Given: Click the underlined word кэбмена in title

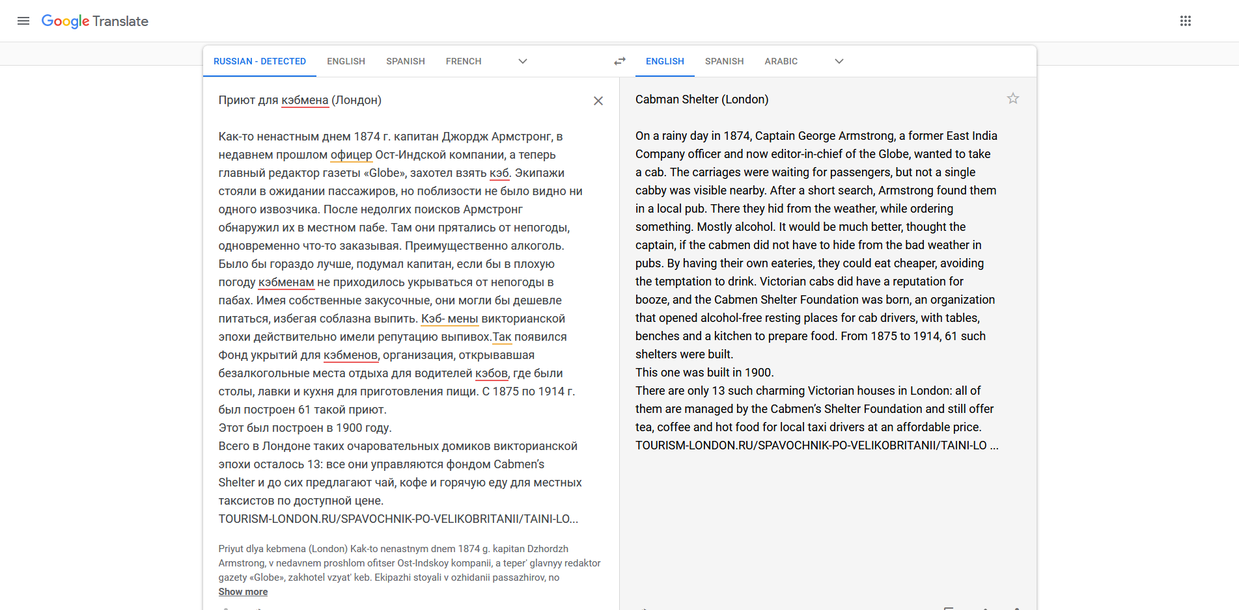Looking at the screenshot, I should click(x=305, y=100).
